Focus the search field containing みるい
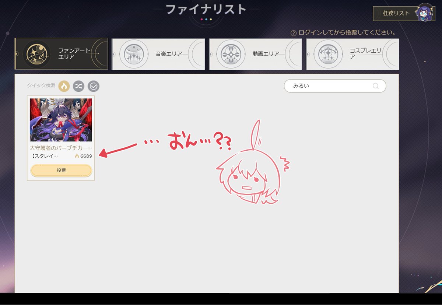This screenshot has height=305, width=442. (335, 86)
